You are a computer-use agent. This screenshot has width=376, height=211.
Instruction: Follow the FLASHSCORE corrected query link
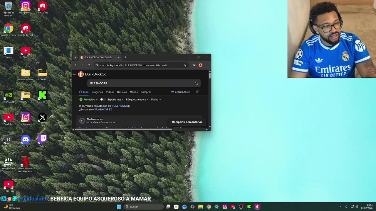pos(121,106)
